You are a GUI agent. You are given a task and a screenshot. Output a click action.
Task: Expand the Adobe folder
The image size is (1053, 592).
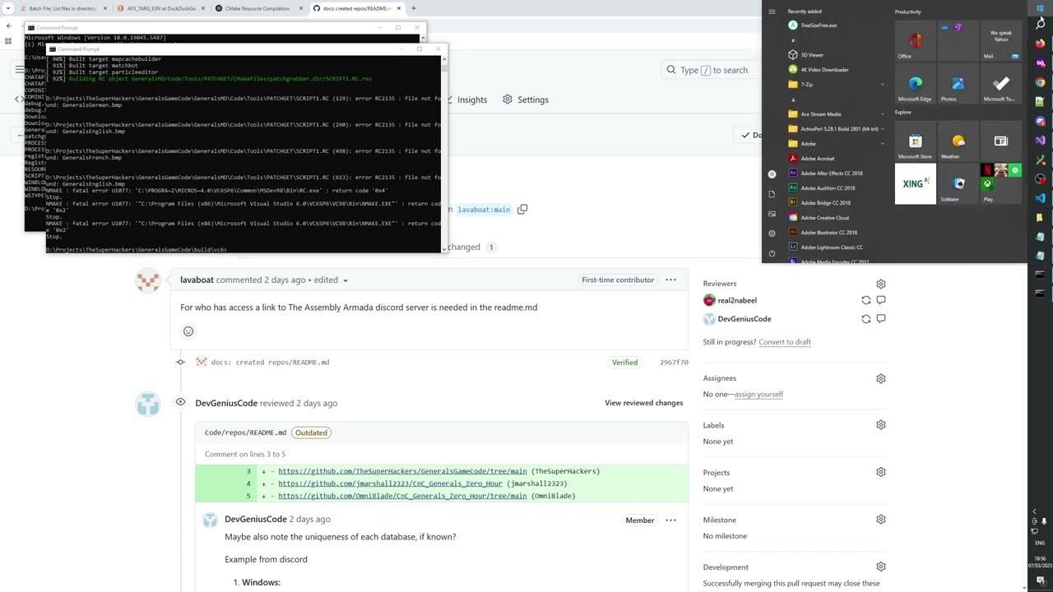882,144
